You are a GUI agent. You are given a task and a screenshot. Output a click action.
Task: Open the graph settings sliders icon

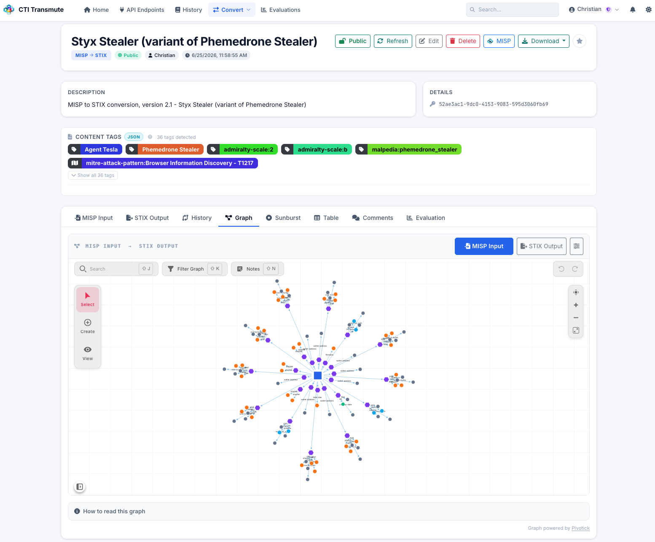click(x=576, y=246)
